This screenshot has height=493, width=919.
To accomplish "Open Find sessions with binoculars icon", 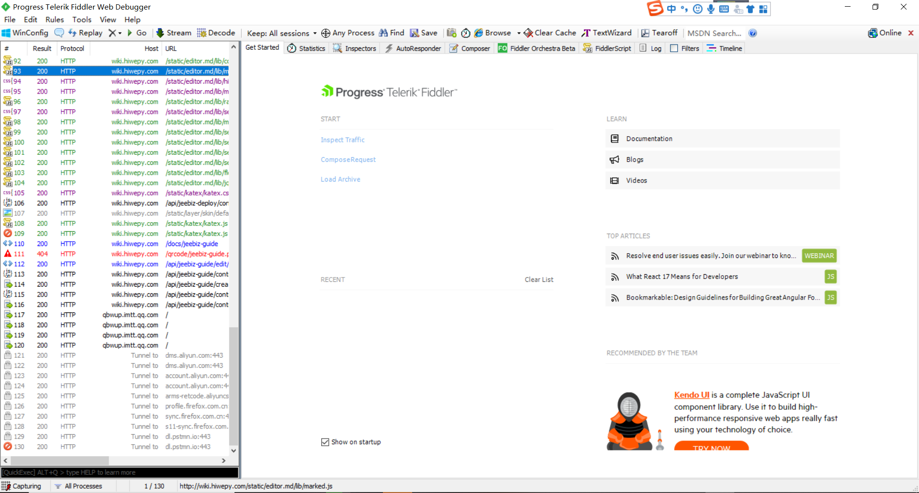I will pos(383,33).
